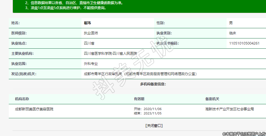Click the 执业类别 label

click(164, 33)
